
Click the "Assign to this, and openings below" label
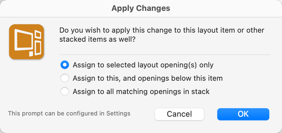[x=148, y=78]
